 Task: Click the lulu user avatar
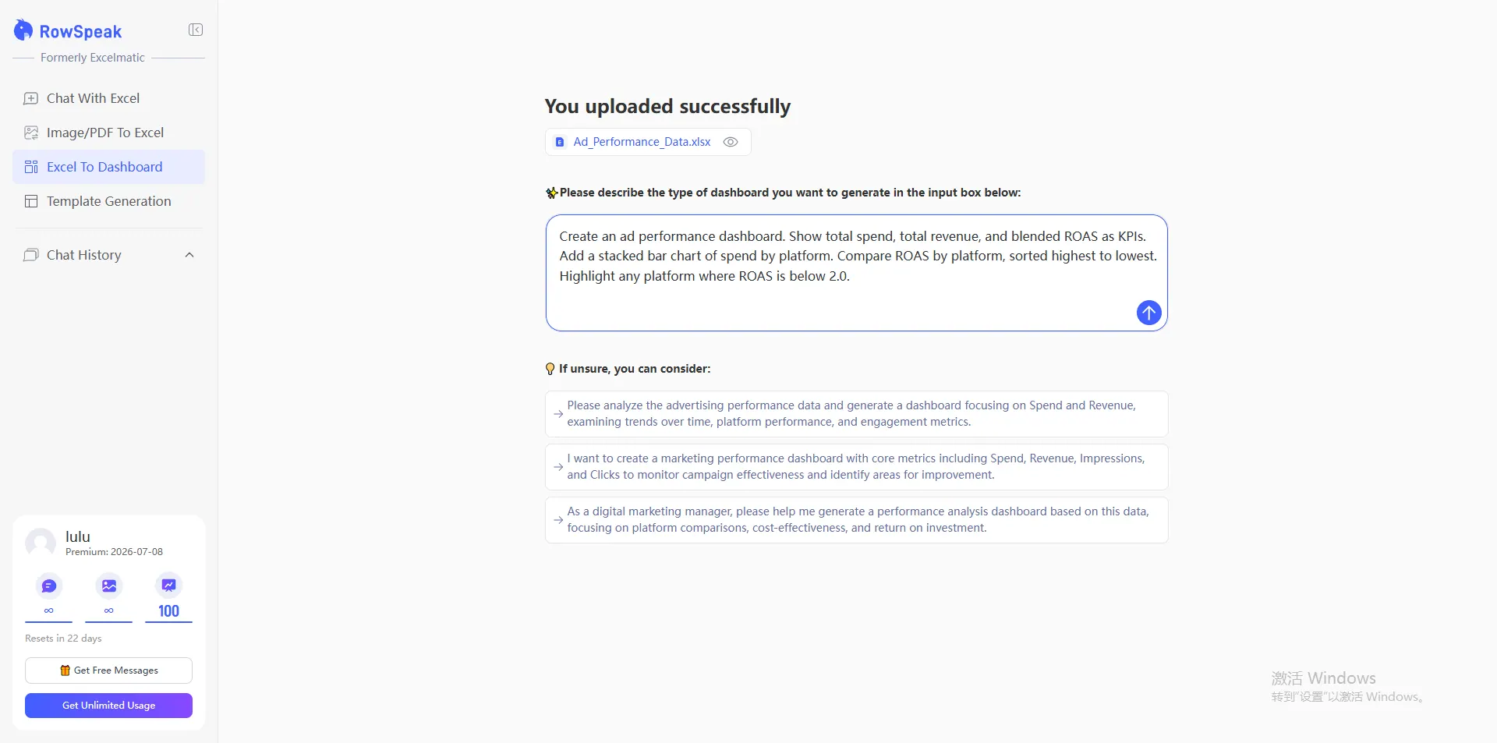(x=41, y=543)
